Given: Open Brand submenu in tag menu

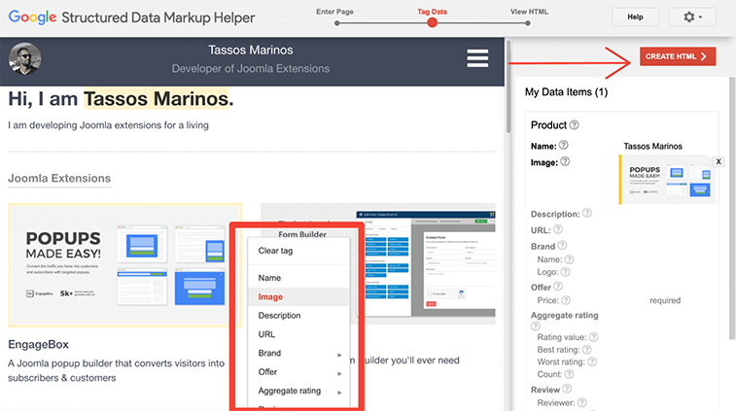Looking at the screenshot, I should (298, 354).
